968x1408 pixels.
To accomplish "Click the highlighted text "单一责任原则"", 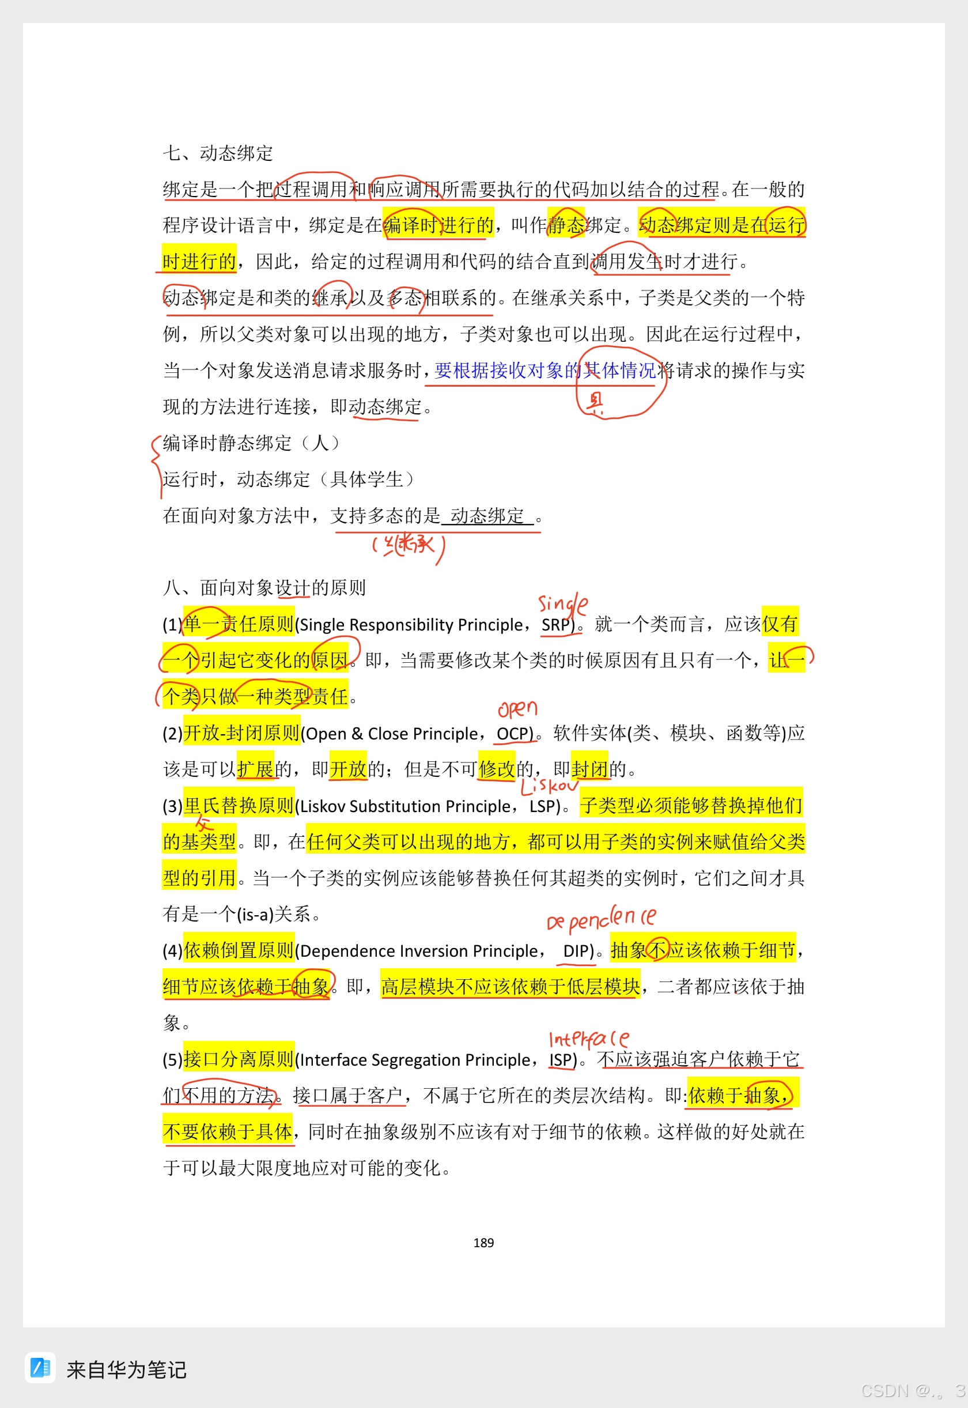I will coord(239,624).
